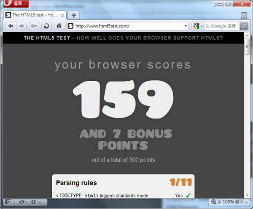Close the Opera window
The height and width of the screenshot is (209, 253).
pos(242,4)
